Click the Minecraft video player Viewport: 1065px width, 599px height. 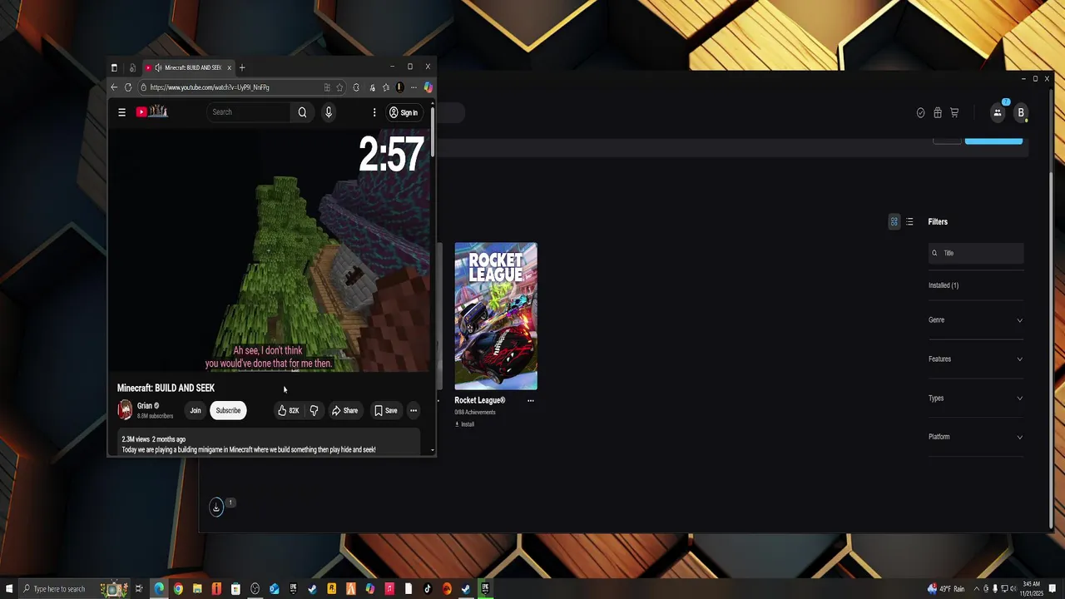270,250
